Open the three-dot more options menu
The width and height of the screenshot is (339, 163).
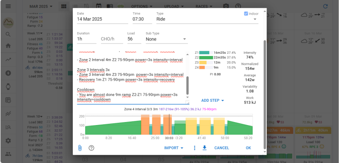[x=195, y=148]
